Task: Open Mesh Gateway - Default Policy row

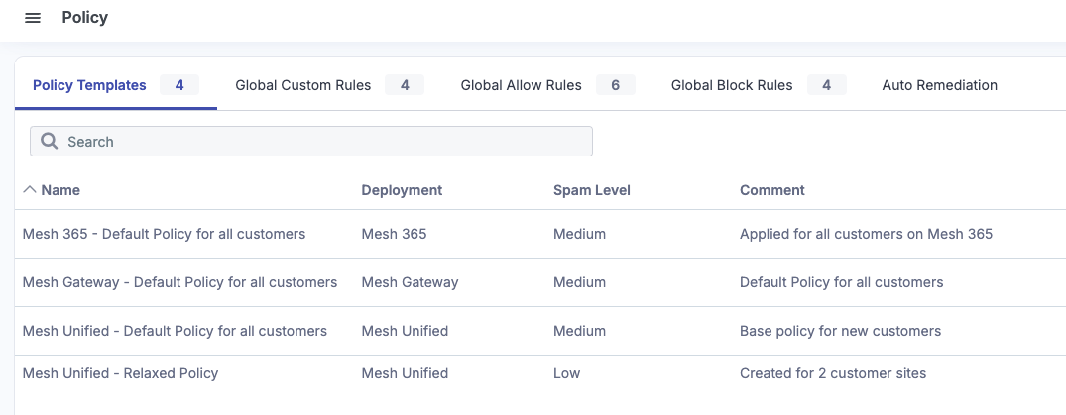Action: click(179, 282)
